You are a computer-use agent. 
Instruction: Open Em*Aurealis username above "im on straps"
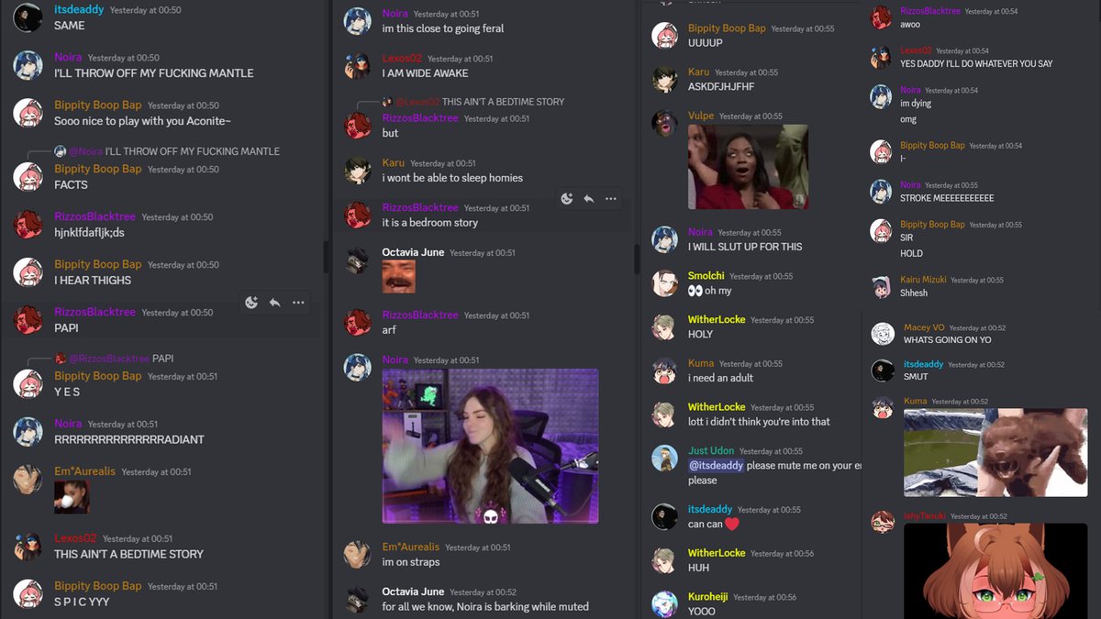coord(411,547)
